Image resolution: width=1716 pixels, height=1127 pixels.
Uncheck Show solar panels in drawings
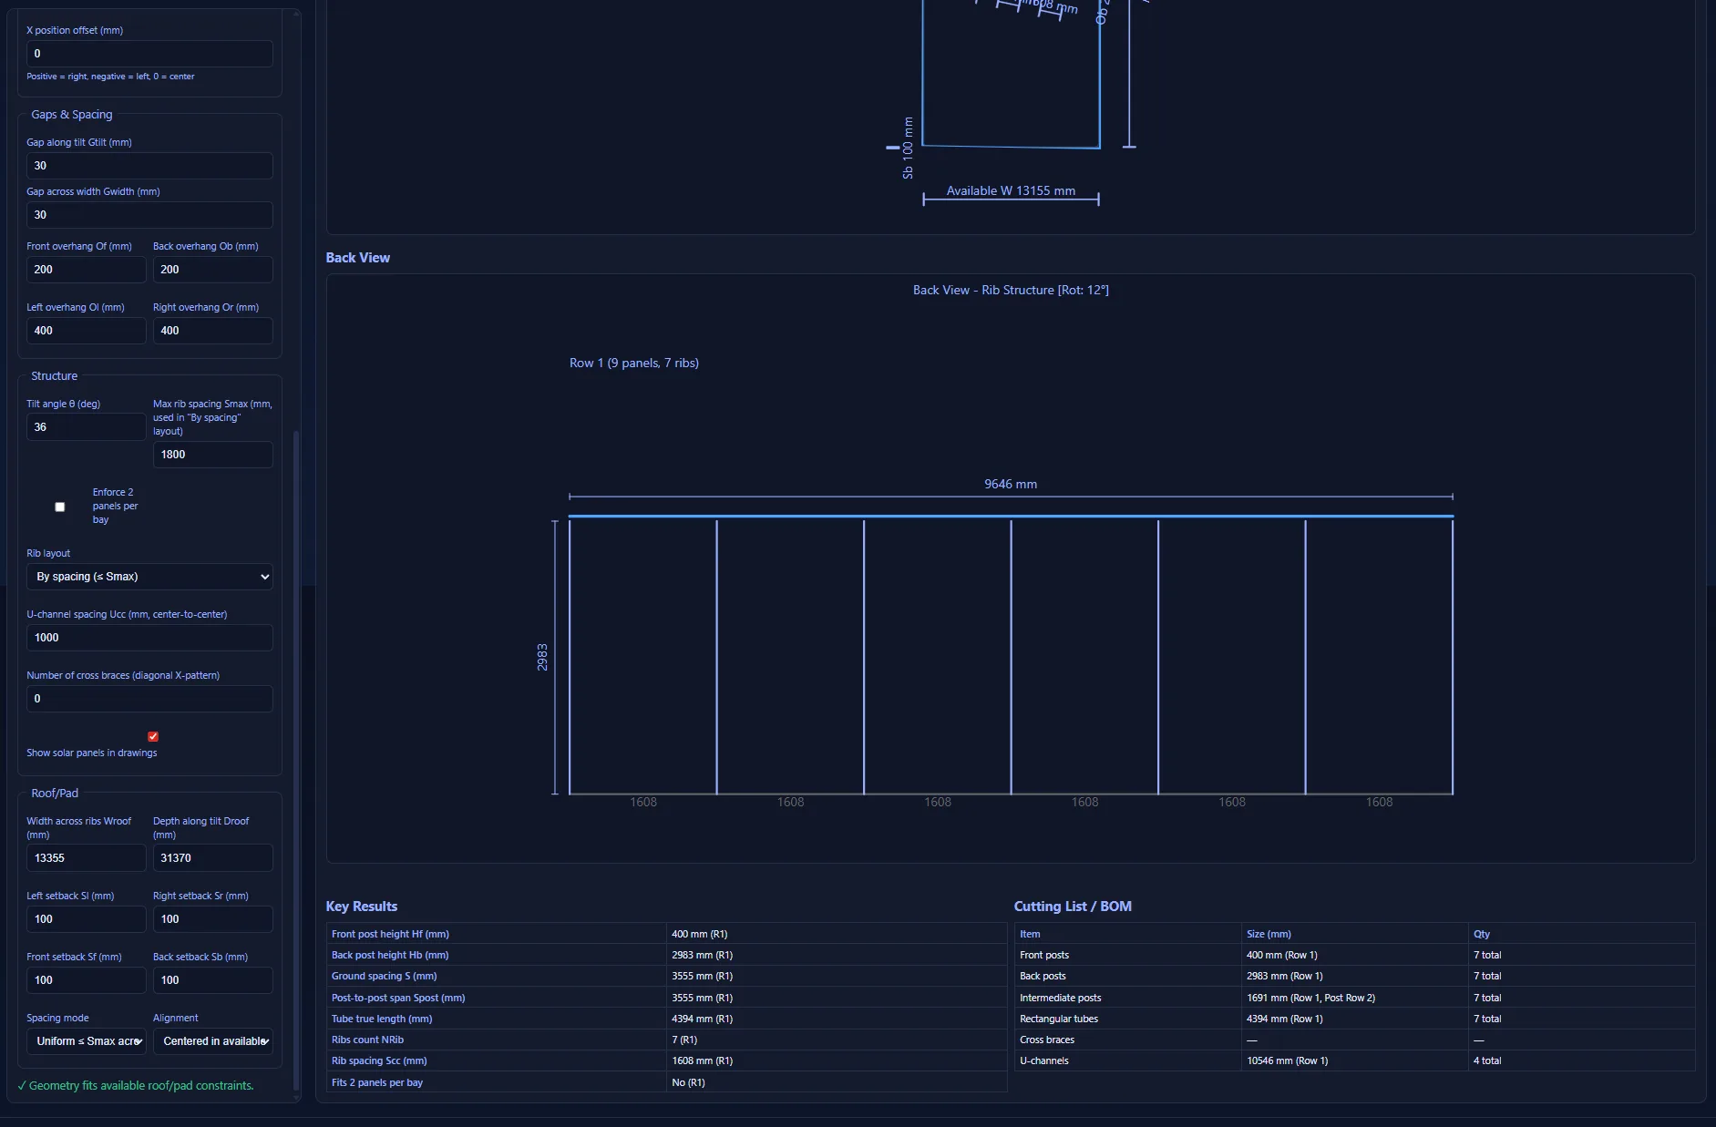pyautogui.click(x=153, y=736)
